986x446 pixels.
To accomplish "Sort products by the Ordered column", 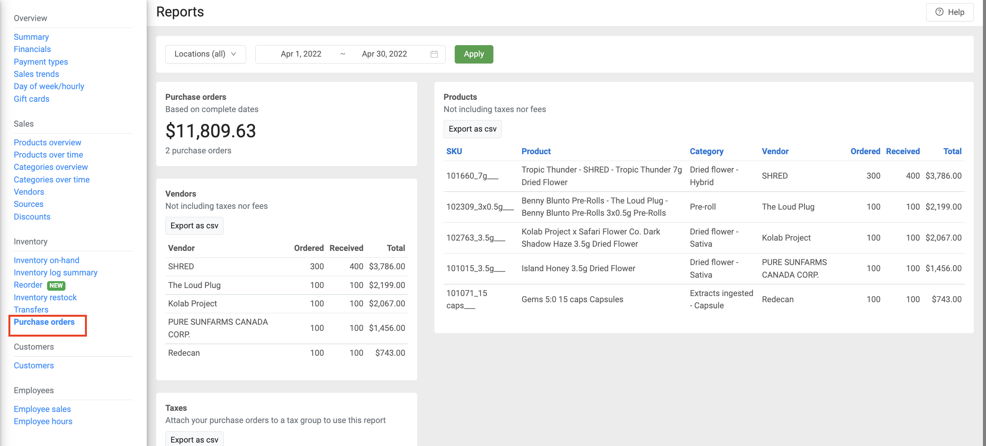I will click(865, 151).
